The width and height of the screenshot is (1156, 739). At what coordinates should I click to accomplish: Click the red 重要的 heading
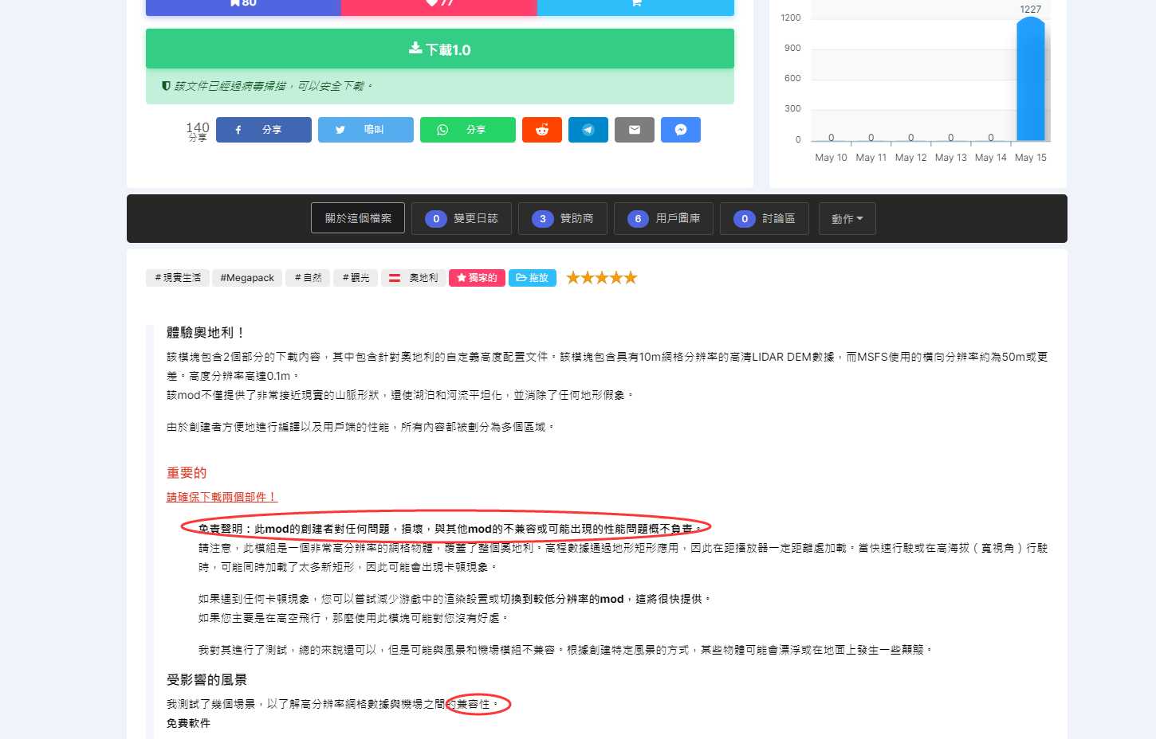click(187, 473)
